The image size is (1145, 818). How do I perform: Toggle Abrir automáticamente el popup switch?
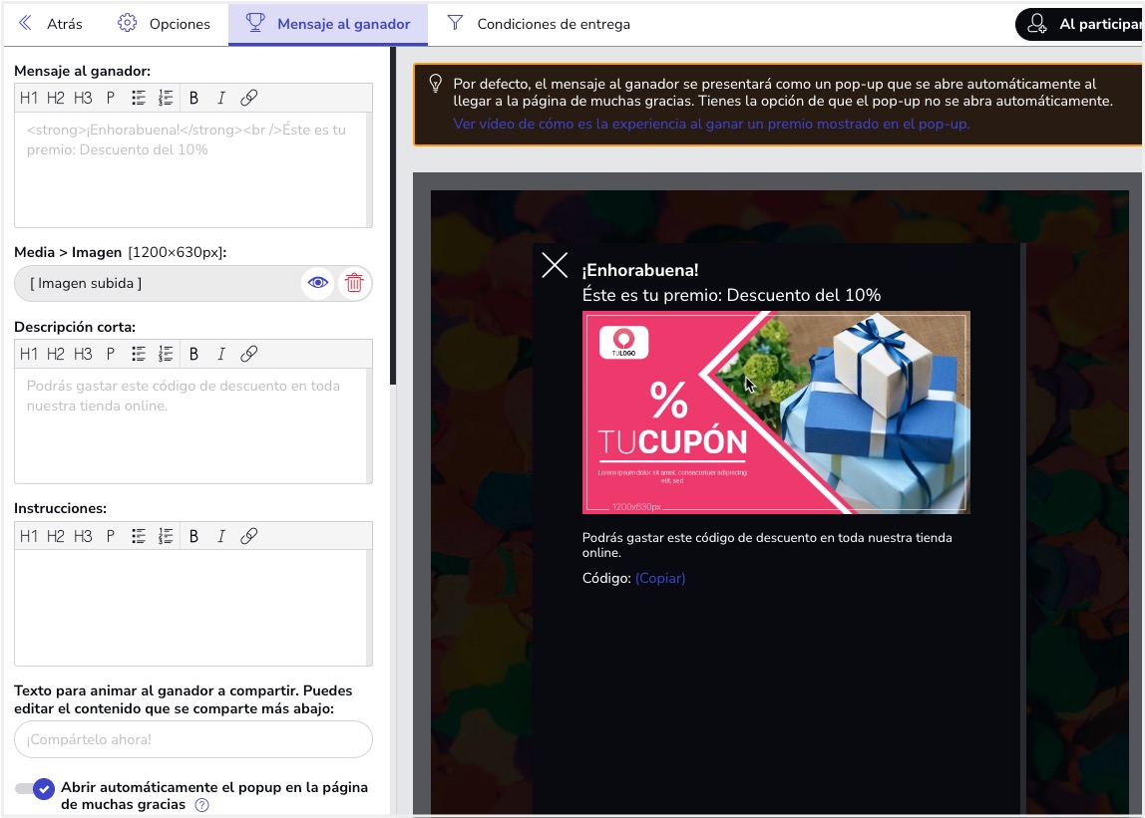[35, 789]
